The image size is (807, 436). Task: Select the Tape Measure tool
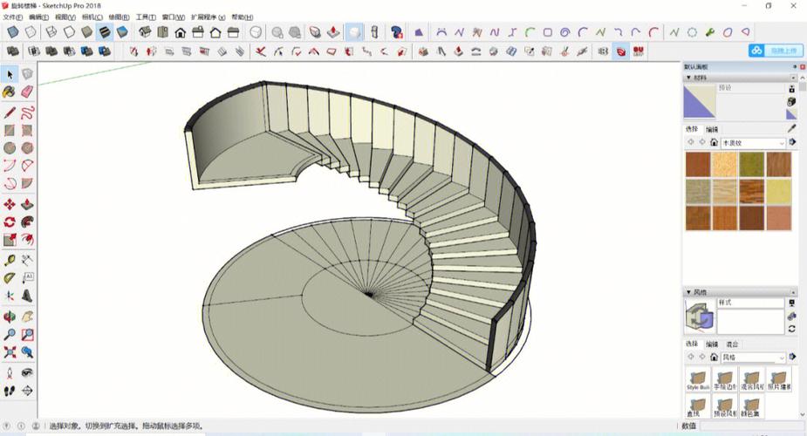[x=10, y=260]
